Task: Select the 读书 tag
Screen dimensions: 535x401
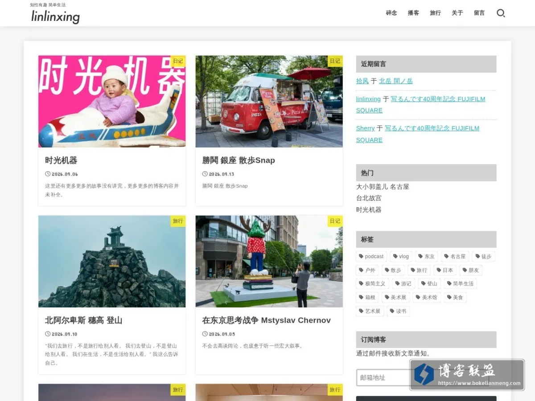Action: pos(398,311)
